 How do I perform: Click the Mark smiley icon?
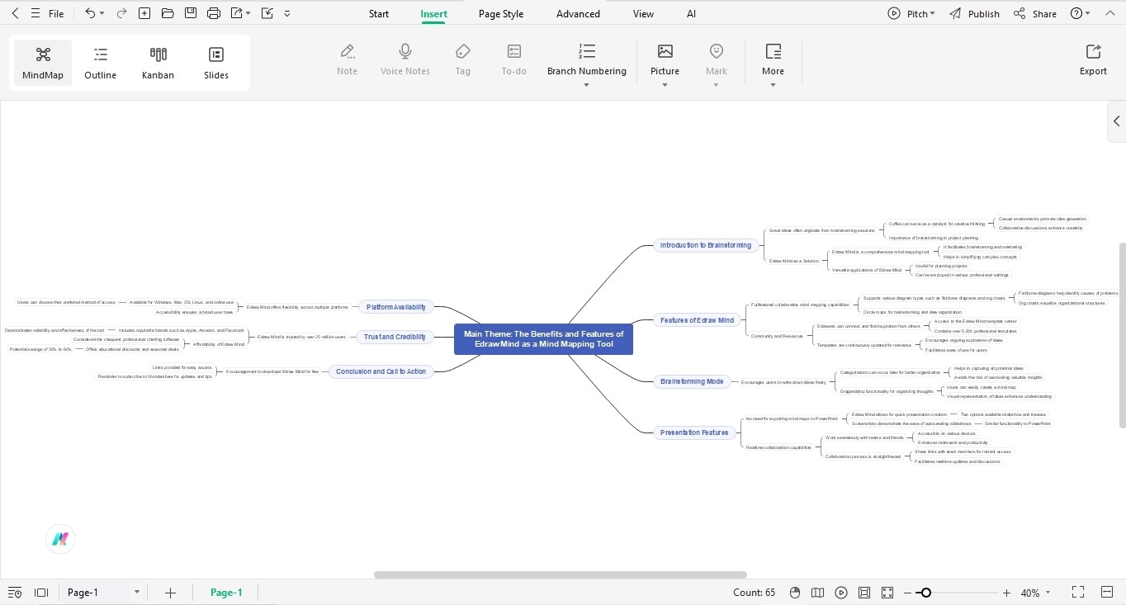tap(717, 51)
